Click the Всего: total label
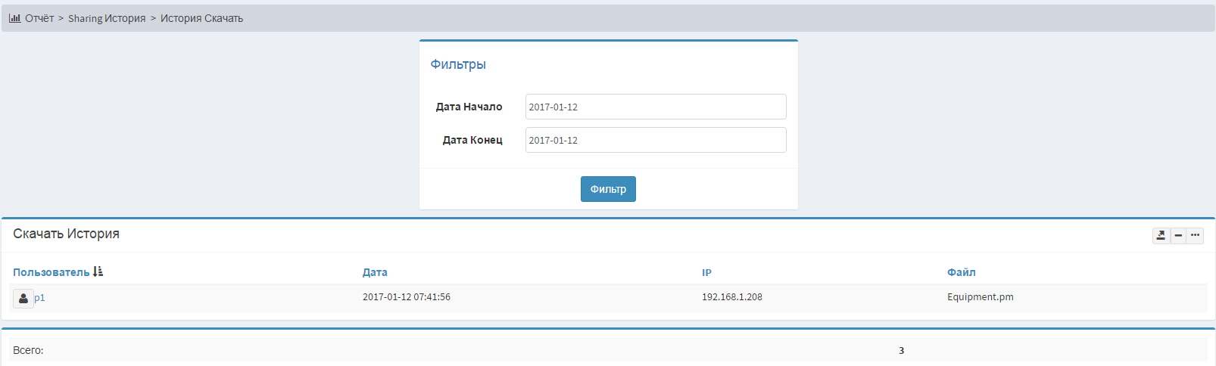1216x366 pixels. 28,350
